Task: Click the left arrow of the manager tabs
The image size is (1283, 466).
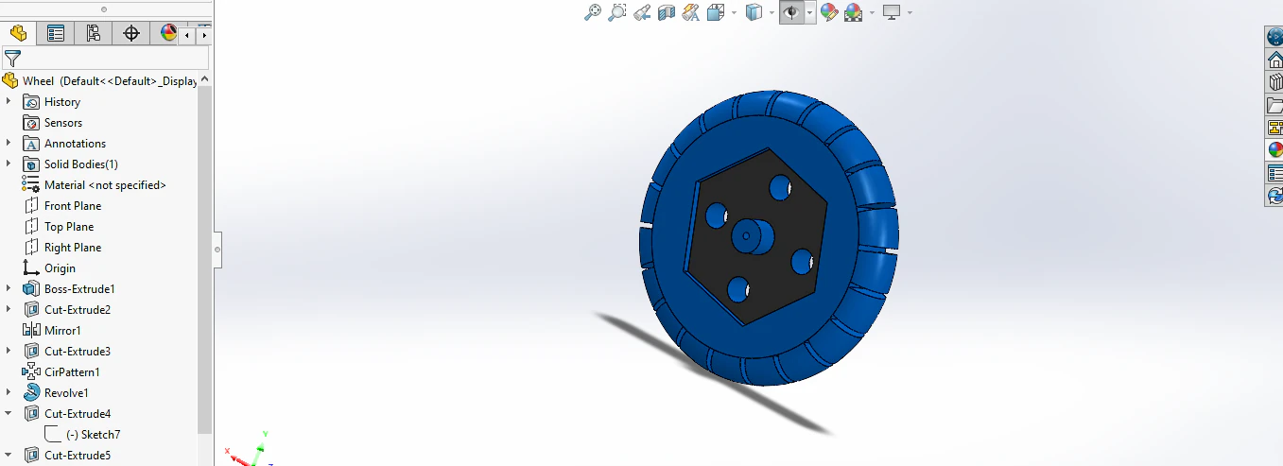Action: click(x=187, y=34)
